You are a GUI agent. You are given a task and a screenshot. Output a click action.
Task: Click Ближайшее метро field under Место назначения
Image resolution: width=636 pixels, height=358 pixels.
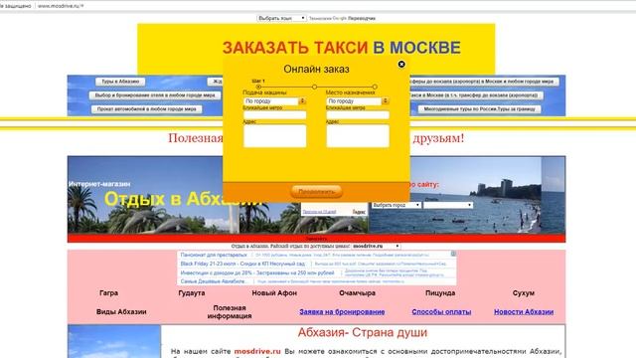click(358, 115)
